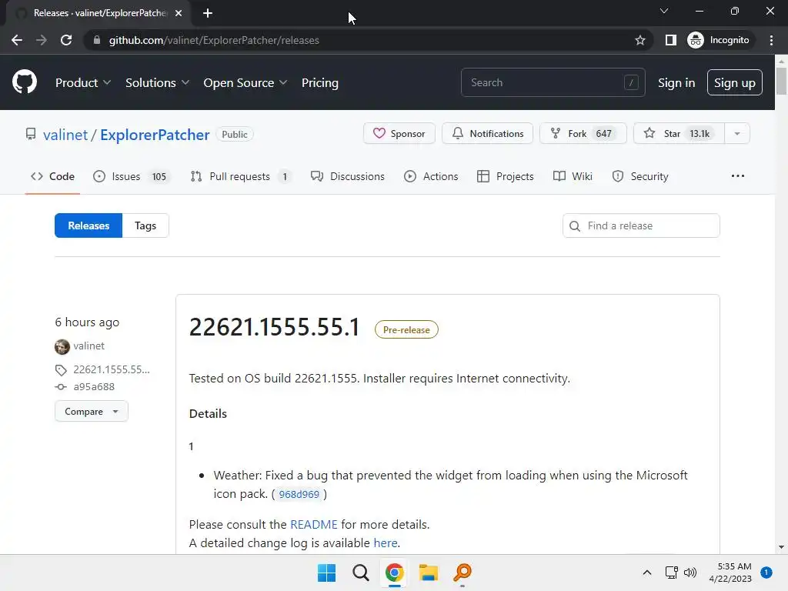This screenshot has width=788, height=591.
Task: Close the Releases browser tab
Action: coord(179,13)
